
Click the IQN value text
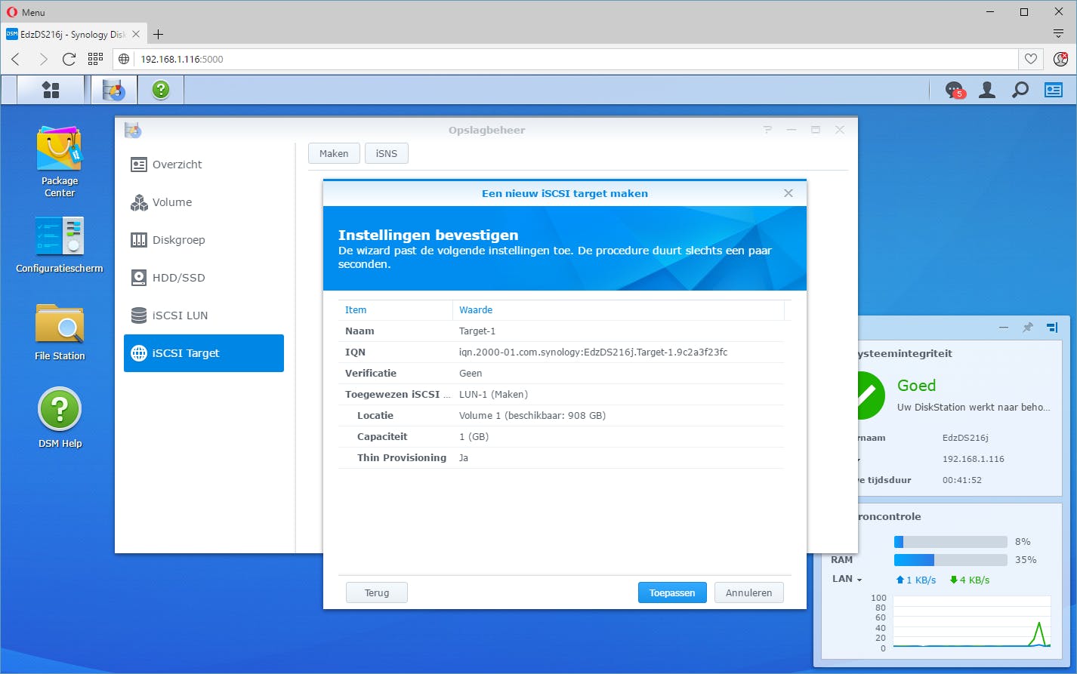coord(594,352)
